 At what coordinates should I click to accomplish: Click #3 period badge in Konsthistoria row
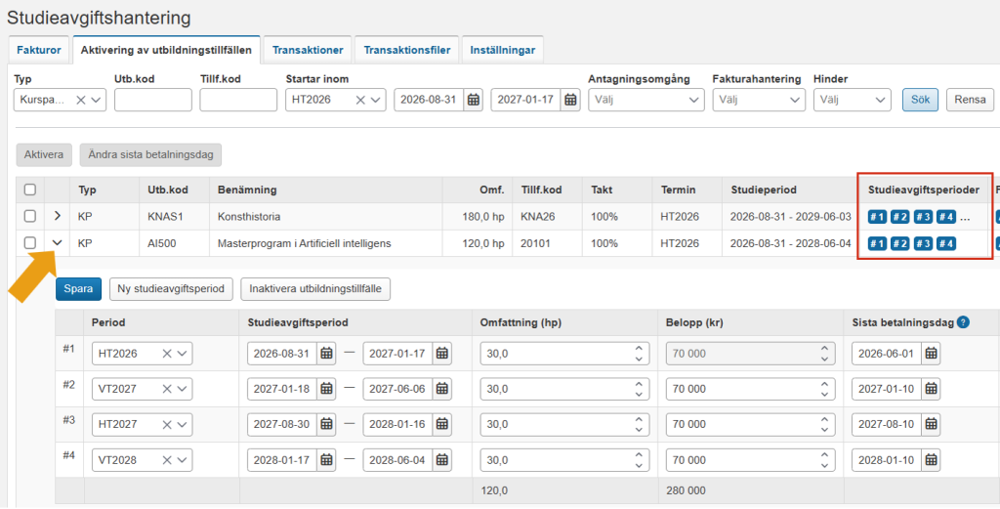click(x=923, y=217)
